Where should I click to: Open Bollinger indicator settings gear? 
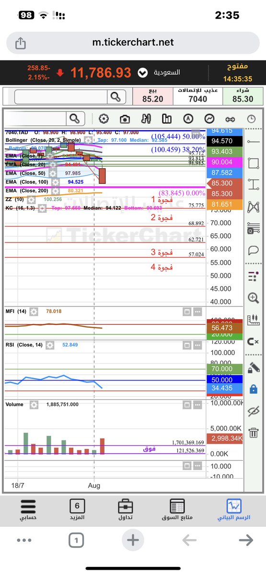(88, 140)
